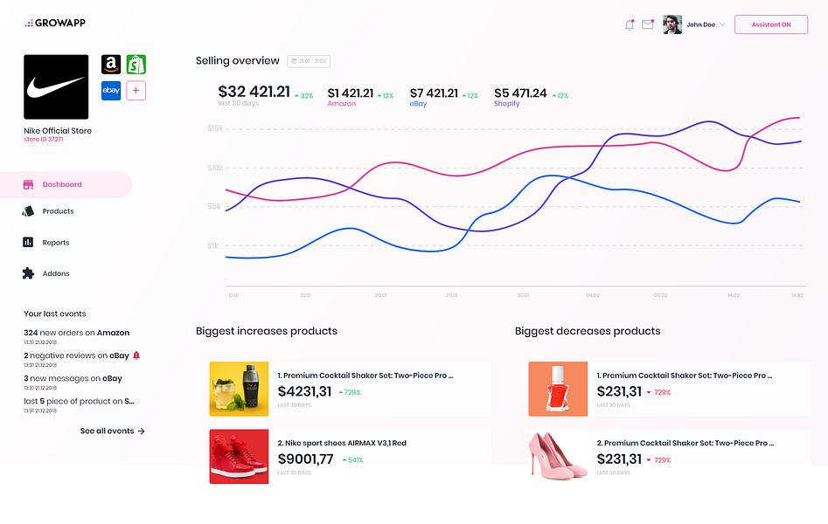The image size is (828, 524).
Task: Click the eBay sales label
Action: tap(418, 104)
